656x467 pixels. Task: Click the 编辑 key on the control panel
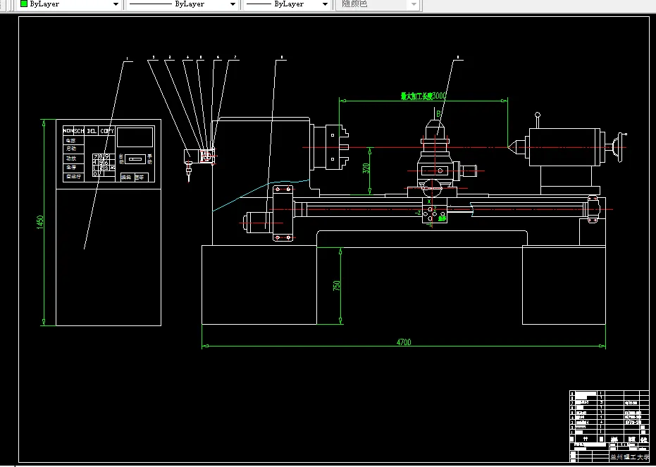point(125,178)
